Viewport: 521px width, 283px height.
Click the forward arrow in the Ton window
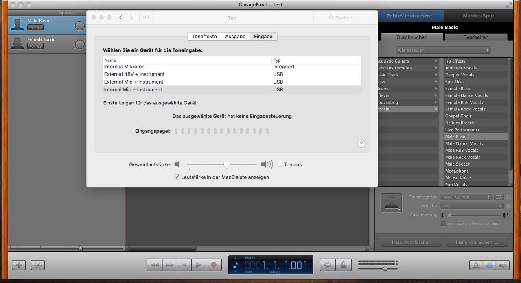[131, 17]
